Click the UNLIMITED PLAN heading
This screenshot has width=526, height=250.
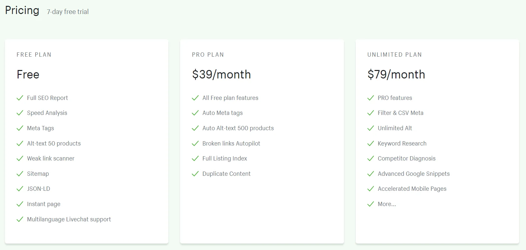click(x=394, y=55)
